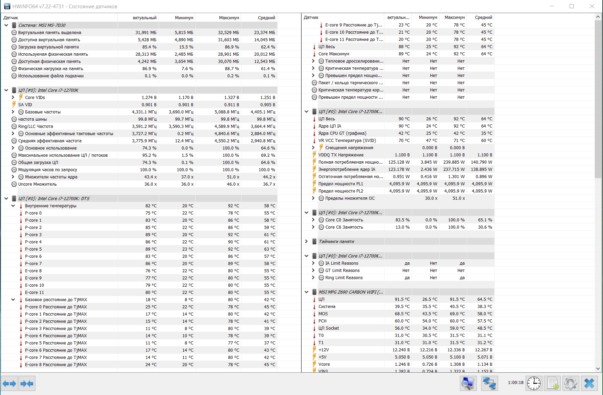Click left pane Средний column header

tap(259, 18)
